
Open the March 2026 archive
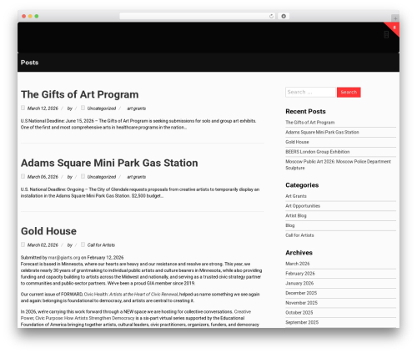[298, 264]
